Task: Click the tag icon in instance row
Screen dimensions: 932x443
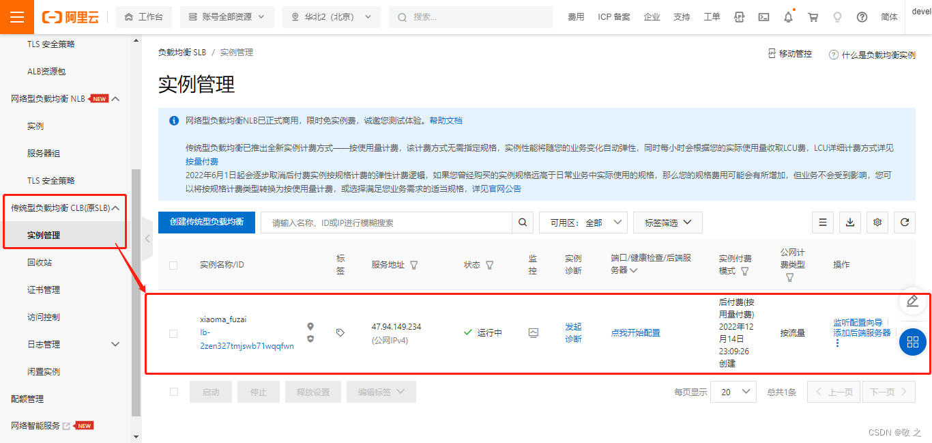Action: pyautogui.click(x=340, y=332)
